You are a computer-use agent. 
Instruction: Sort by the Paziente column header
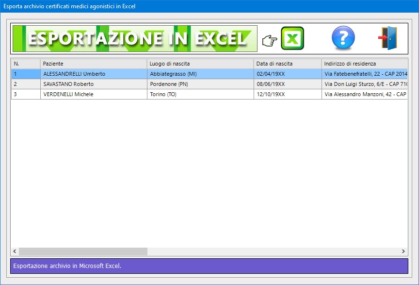[x=93, y=64]
